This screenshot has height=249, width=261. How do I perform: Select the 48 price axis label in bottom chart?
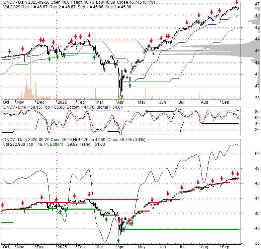click(257, 168)
